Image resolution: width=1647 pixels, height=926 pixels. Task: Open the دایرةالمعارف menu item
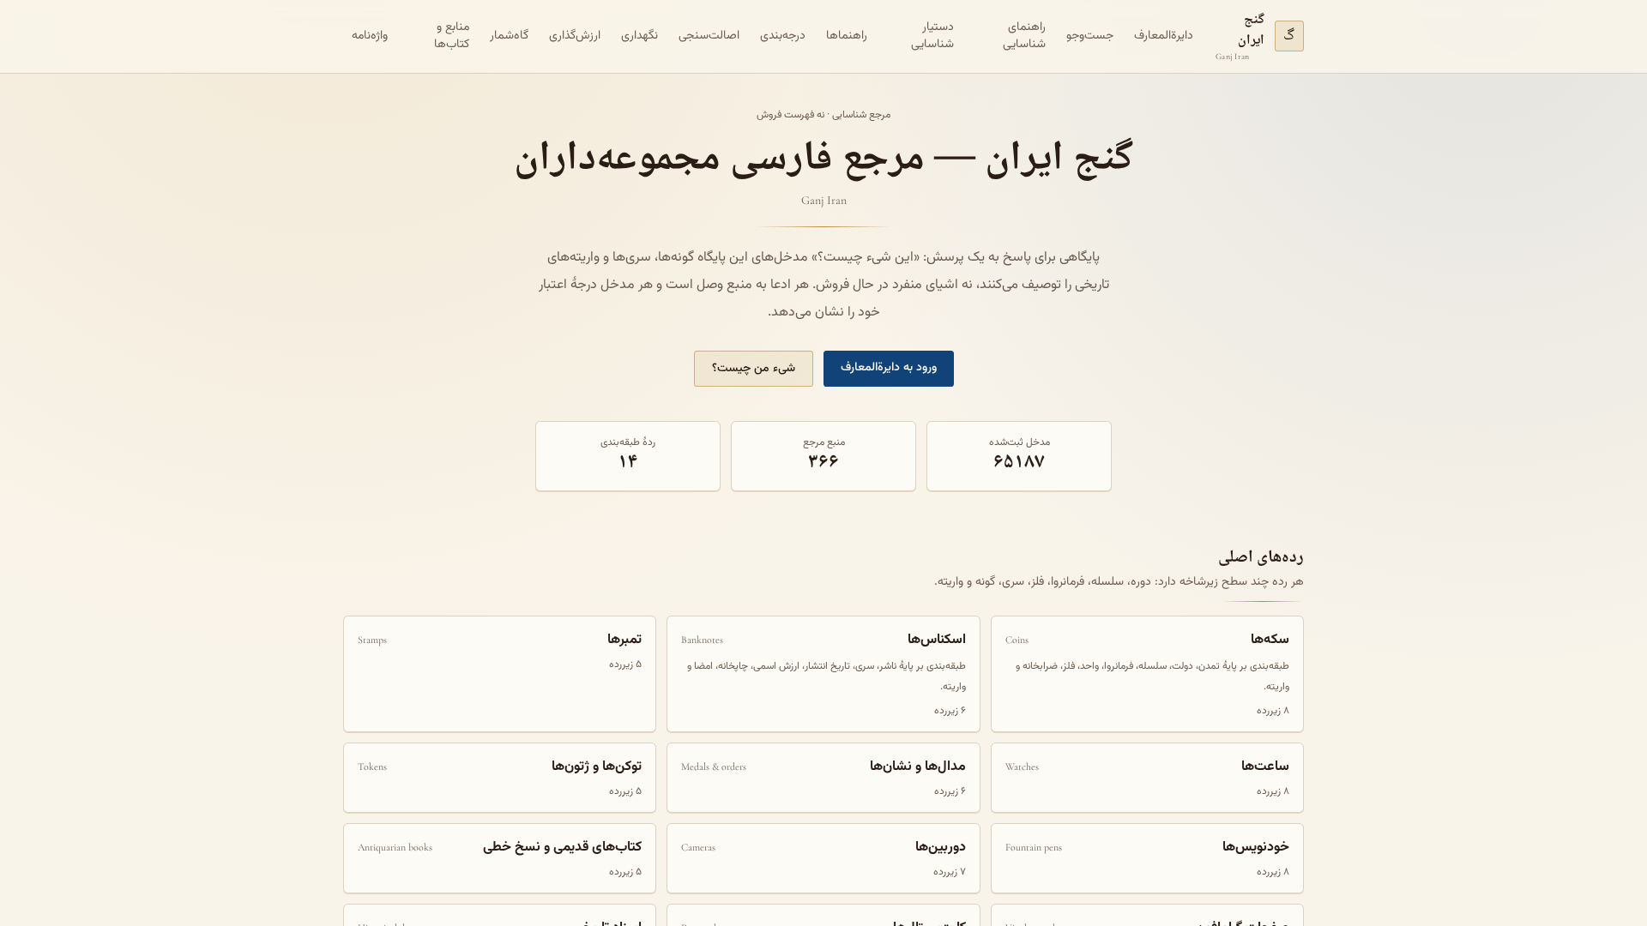(x=1163, y=36)
